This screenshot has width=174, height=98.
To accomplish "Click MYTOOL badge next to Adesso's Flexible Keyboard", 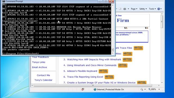I will pos(103,71).
